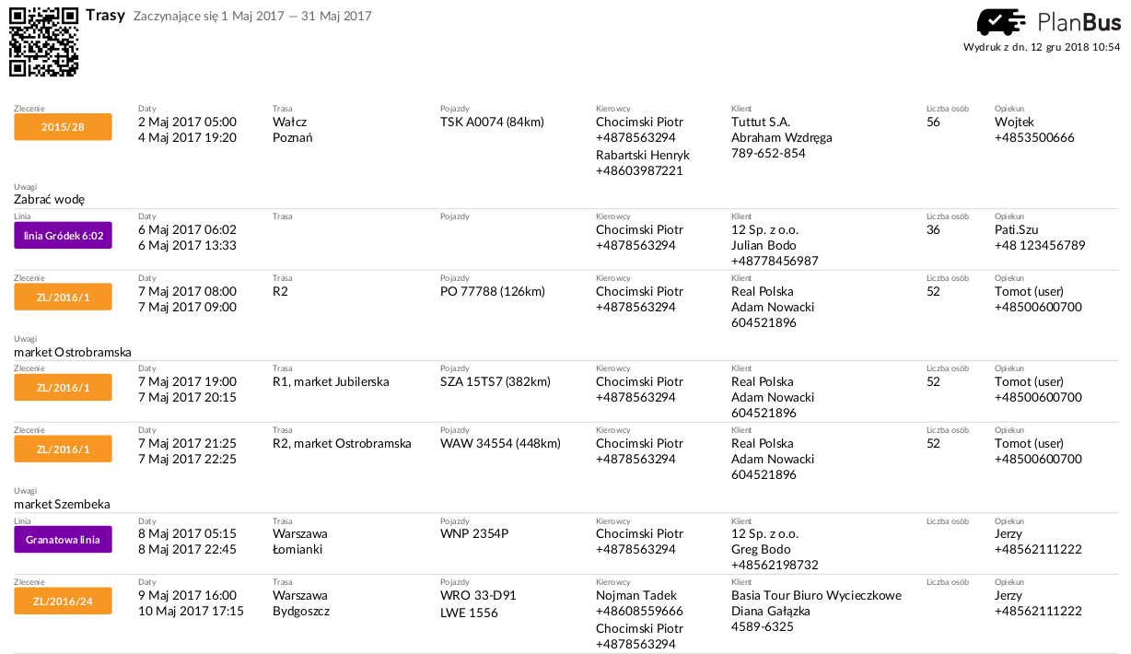The height and width of the screenshot is (654, 1131).
Task: Click the PlanBus brand name text
Action: 1079,22
